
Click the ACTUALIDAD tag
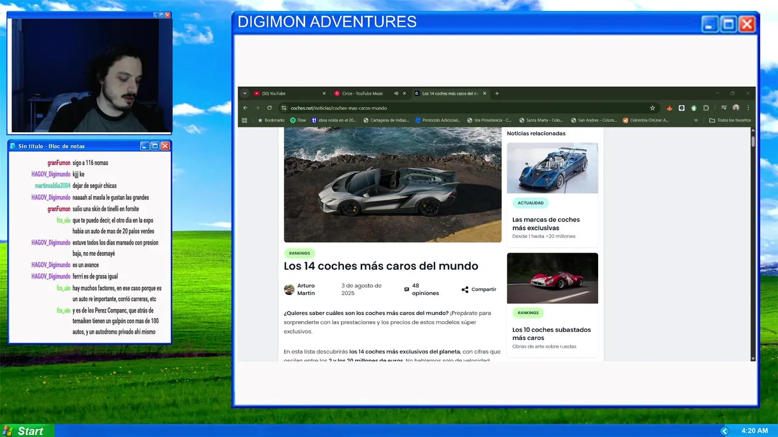click(x=531, y=203)
